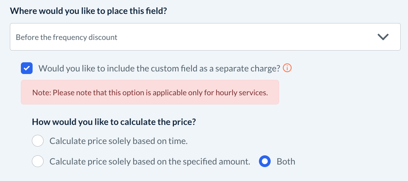The height and width of the screenshot is (181, 408).
Task: Click the 'Where would you like to place this field?' heading
Action: tap(89, 11)
